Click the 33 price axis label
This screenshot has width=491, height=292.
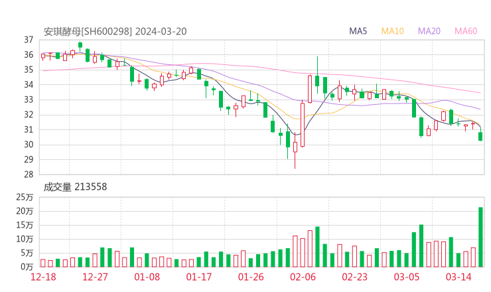click(29, 100)
